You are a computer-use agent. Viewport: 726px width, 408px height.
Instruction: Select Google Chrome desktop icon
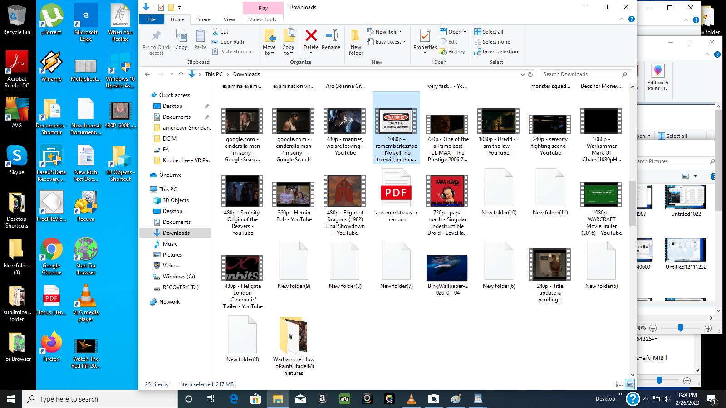click(51, 256)
